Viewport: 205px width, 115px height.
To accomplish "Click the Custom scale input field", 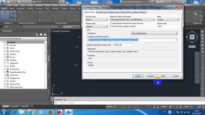I will (168, 26).
